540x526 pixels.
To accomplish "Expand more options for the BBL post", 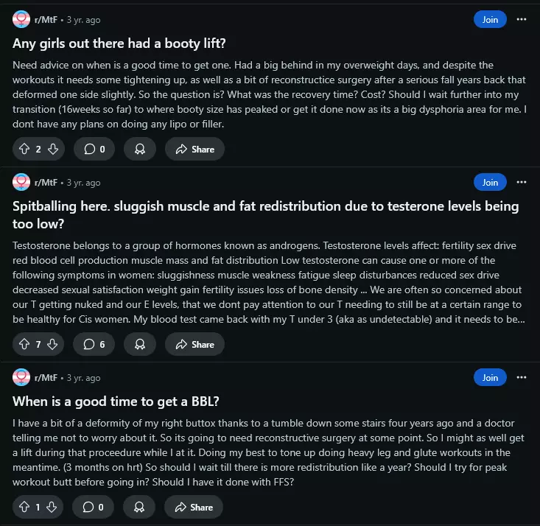I will (x=522, y=377).
